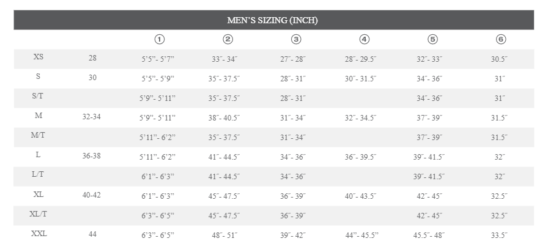Click the S/T size row label
The width and height of the screenshot is (548, 252).
[x=39, y=97]
